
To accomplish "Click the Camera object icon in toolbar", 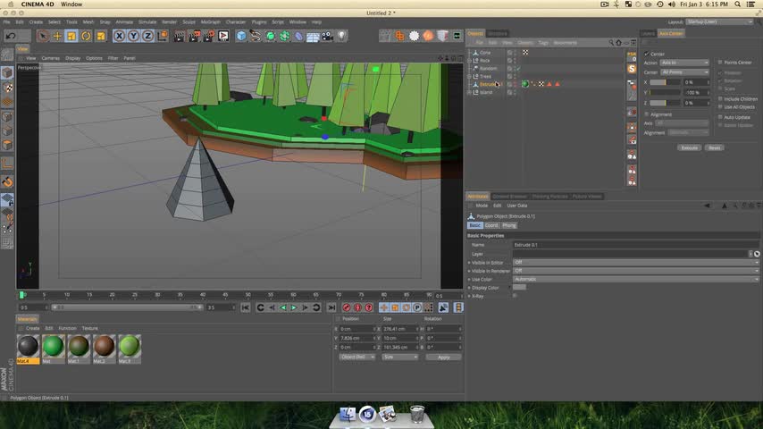I will [328, 36].
